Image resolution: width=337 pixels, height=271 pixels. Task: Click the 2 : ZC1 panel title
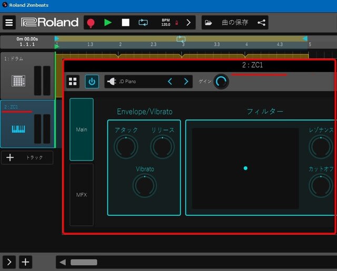(x=253, y=65)
